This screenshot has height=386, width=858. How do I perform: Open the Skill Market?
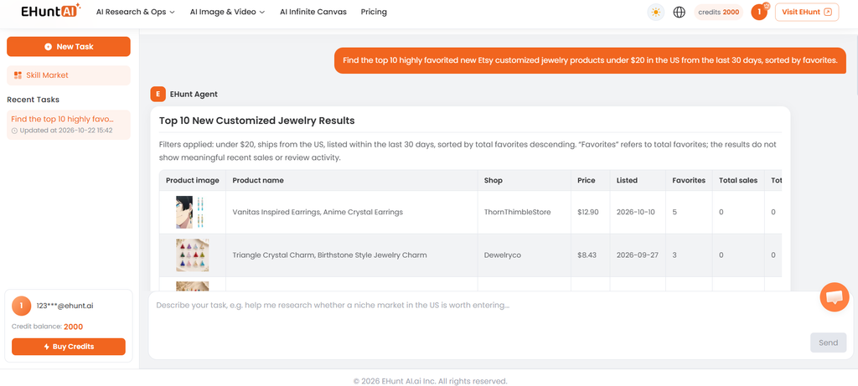tap(69, 75)
